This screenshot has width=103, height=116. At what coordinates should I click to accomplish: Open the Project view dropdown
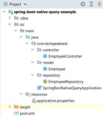[25, 4]
